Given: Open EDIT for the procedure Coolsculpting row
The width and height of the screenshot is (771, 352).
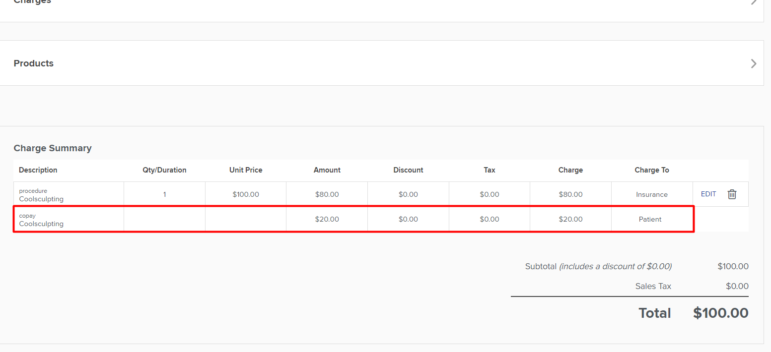Looking at the screenshot, I should click(x=708, y=194).
